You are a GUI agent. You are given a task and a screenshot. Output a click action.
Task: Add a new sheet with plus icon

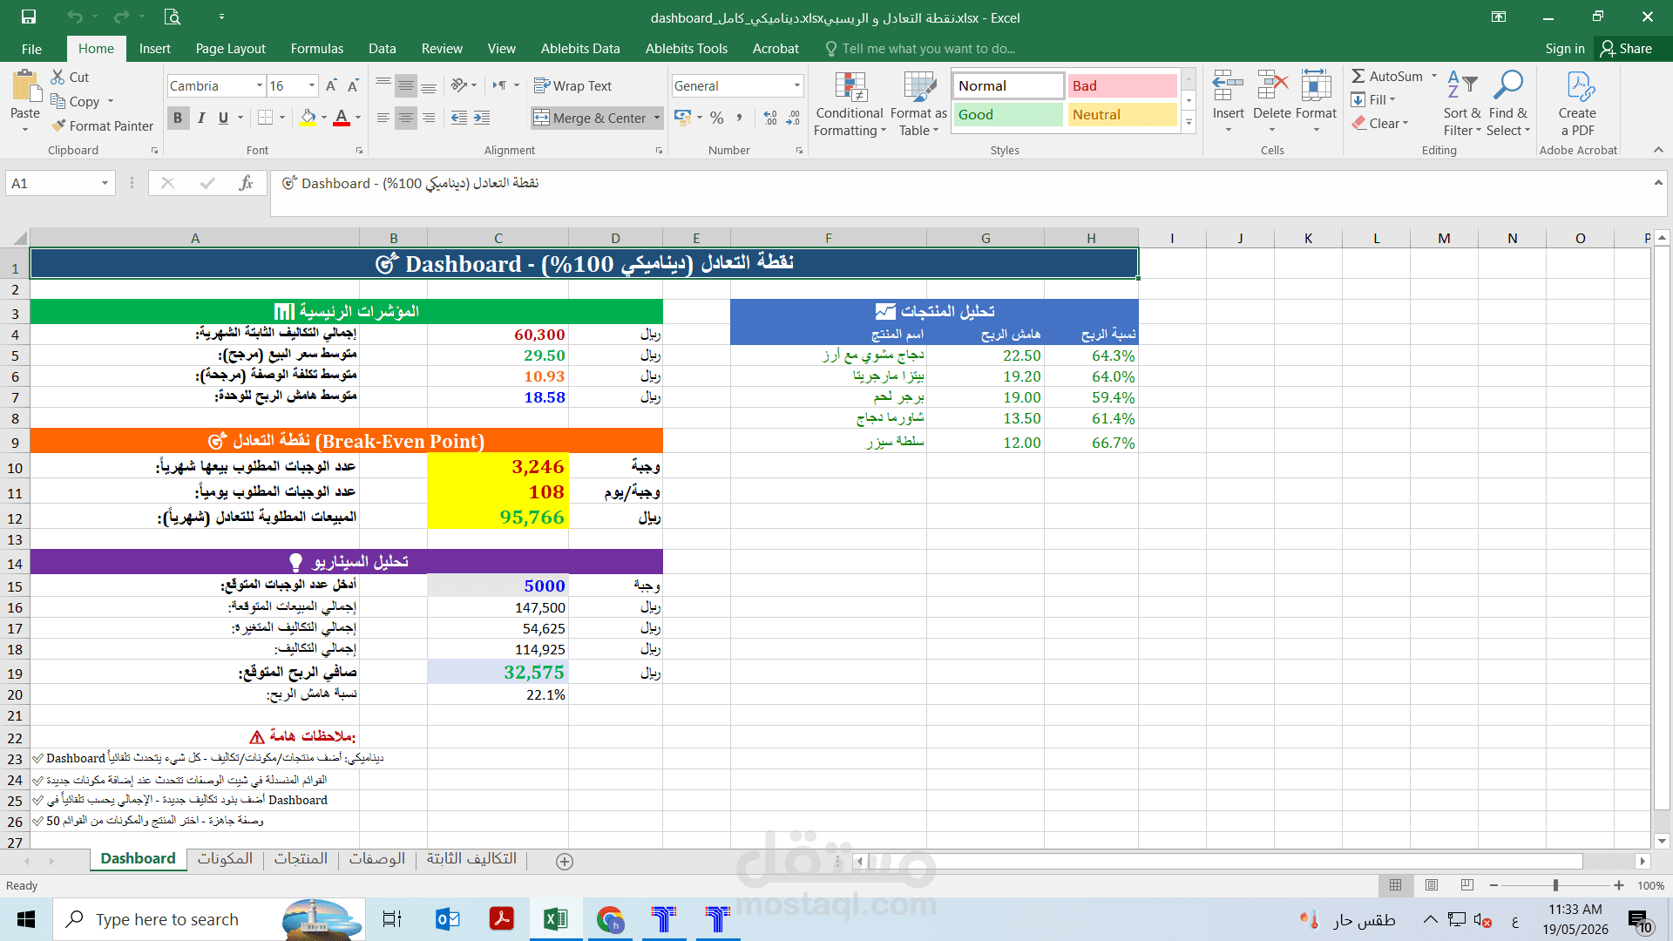tap(565, 861)
